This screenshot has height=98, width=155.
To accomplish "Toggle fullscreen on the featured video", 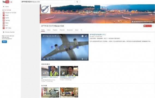I will 86,59.
